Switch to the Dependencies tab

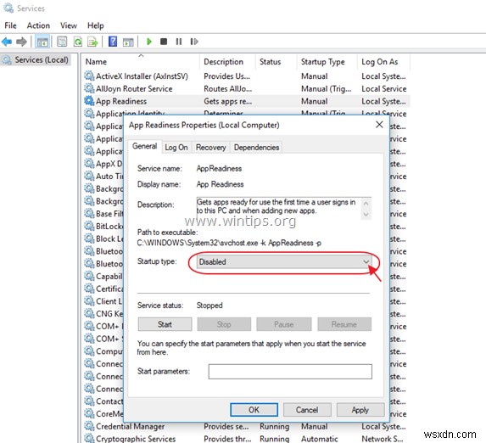tap(256, 148)
